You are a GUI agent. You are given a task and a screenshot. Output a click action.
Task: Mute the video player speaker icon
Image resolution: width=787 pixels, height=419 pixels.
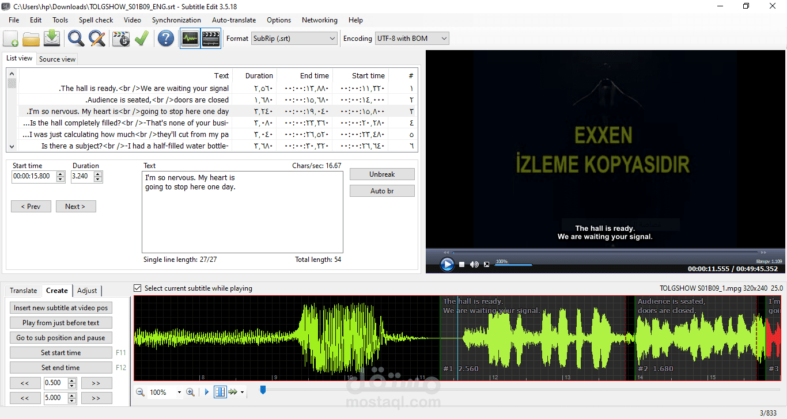(x=474, y=265)
